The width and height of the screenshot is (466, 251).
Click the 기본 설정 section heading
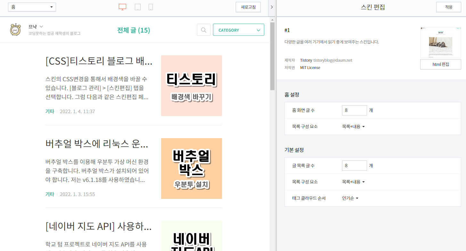294,150
